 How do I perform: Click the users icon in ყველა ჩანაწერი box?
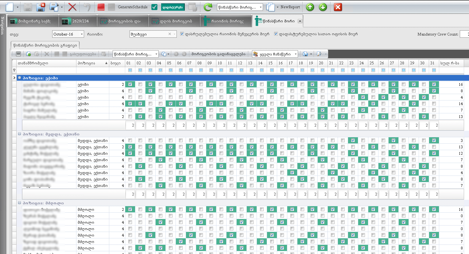point(255,54)
